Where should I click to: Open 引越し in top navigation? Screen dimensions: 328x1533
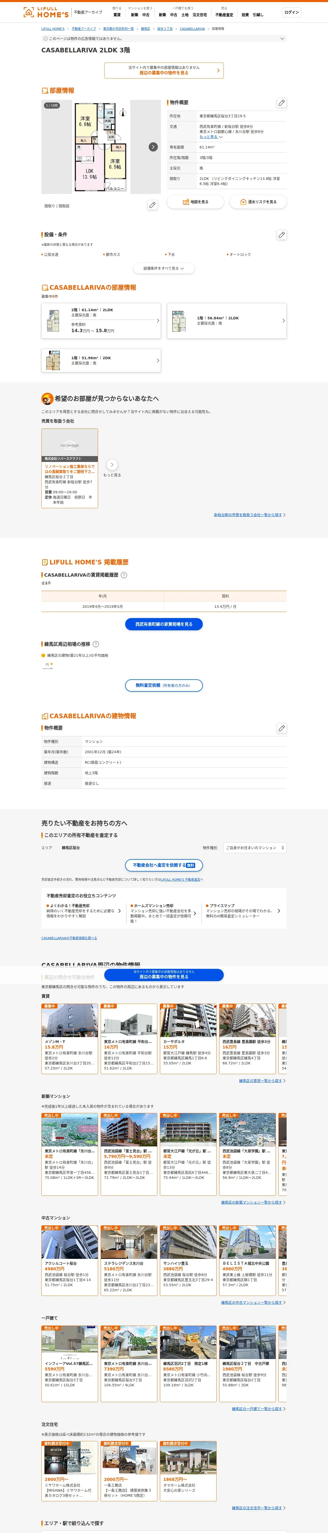coord(258,15)
